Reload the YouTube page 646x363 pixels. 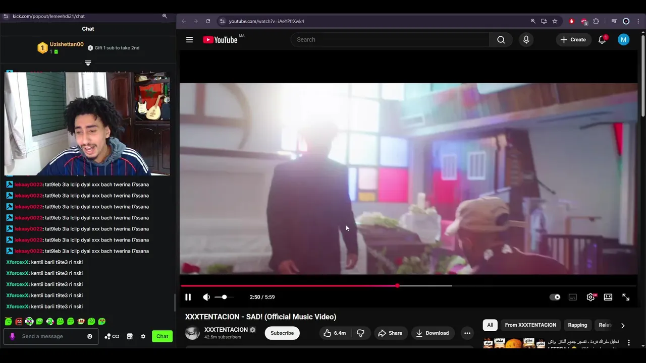click(208, 21)
